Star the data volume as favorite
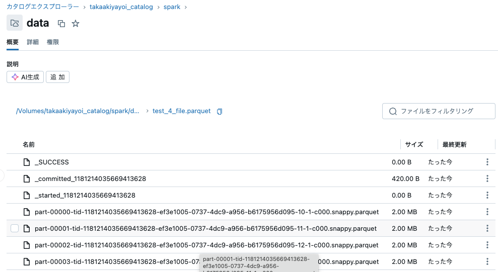The height and width of the screenshot is (272, 498). [x=75, y=24]
